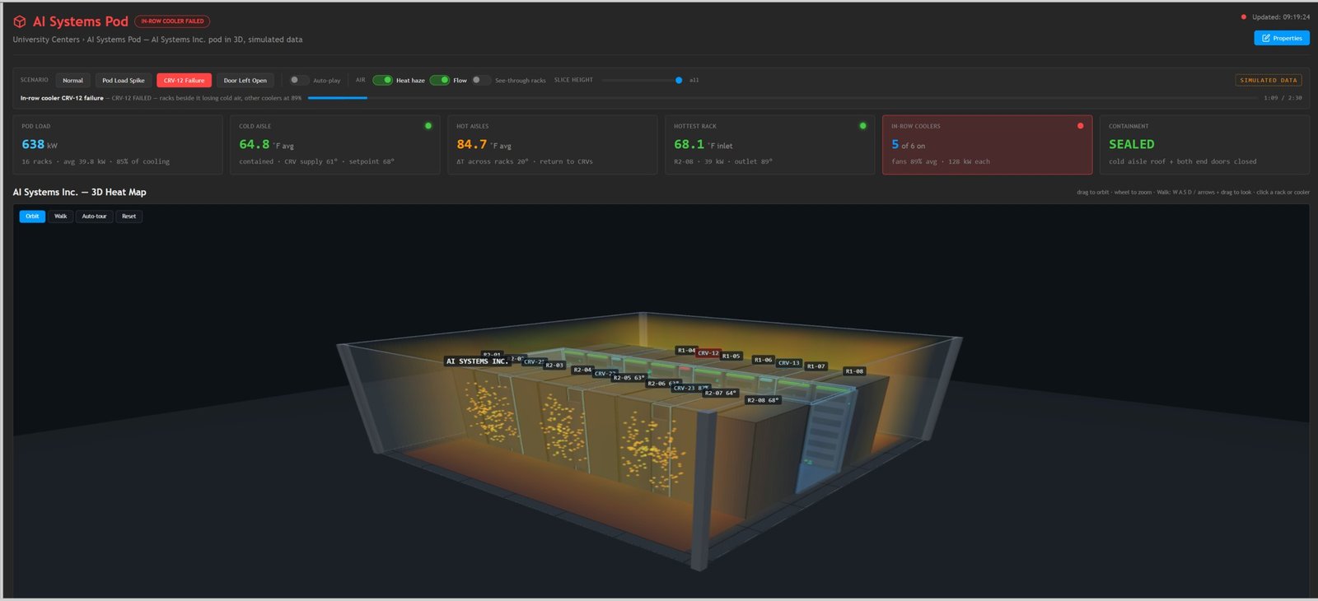Select rack R2-03 label
Viewport: 1318px width, 601px height.
pos(554,365)
